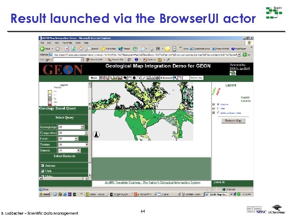Click Refresh Map button in Layers panel
290x217 pixels.
click(x=233, y=121)
